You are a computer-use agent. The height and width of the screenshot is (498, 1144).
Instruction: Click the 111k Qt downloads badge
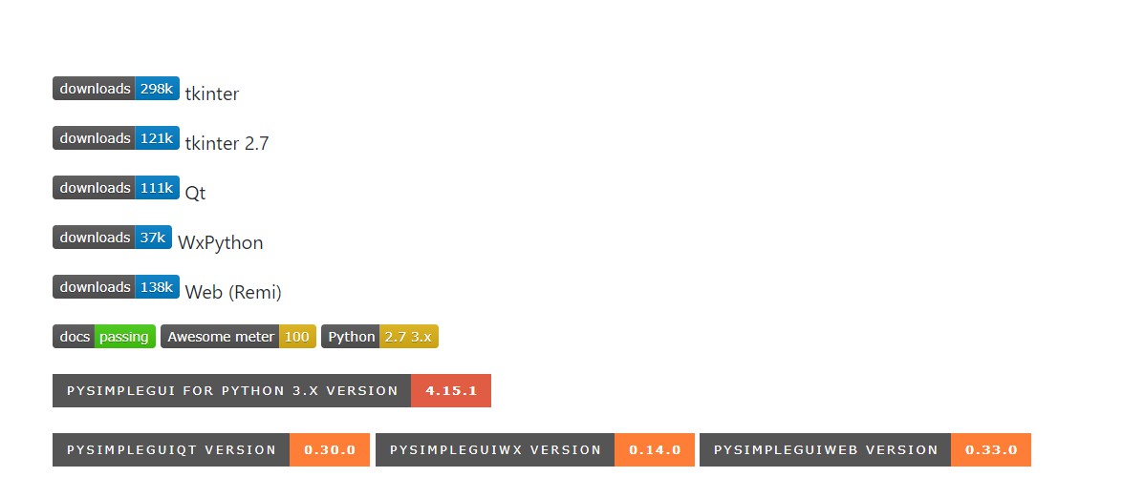coord(116,188)
